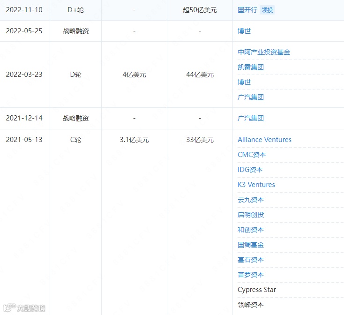The height and width of the screenshot is (315, 344).
Task: Select the D+轮 round cell
Action: click(75, 10)
